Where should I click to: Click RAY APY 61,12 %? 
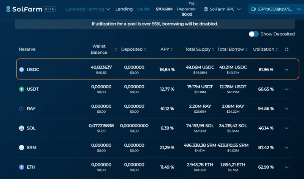coord(167,109)
